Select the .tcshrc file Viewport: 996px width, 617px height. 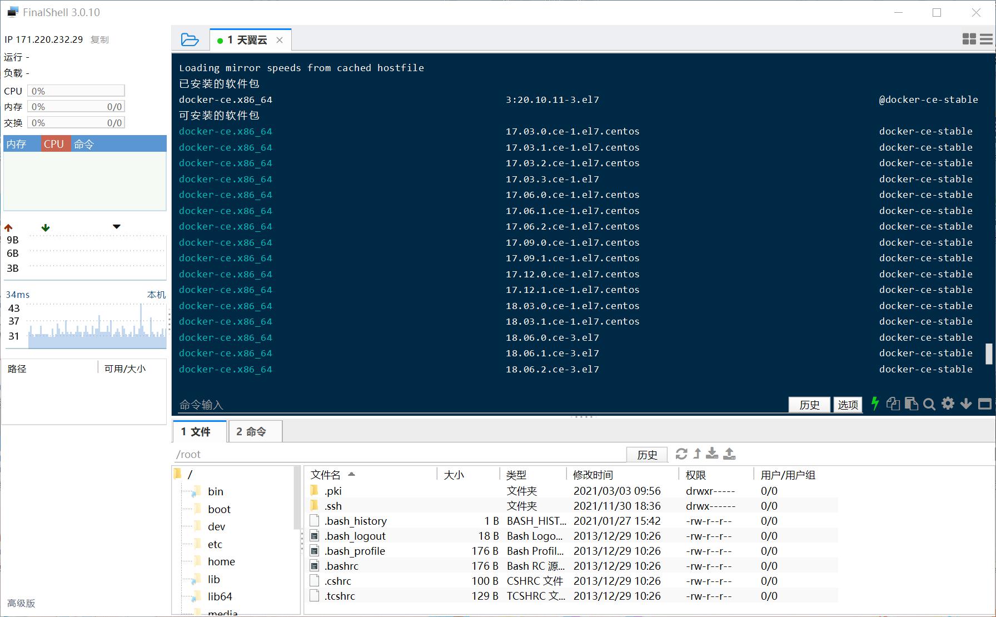[x=572, y=596]
